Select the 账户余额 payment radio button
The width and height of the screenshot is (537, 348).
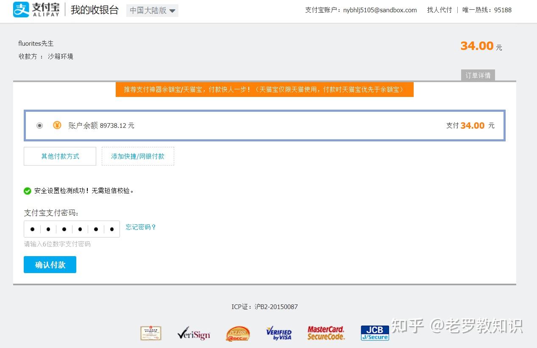point(39,125)
